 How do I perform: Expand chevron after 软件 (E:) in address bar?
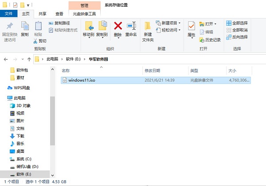point(85,59)
